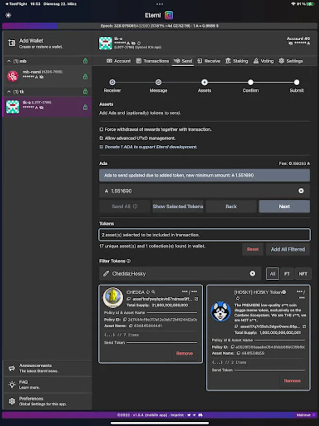319x426 pixels.
Task: Open the mb-nami wallet avatar
Action: [x=13, y=76]
